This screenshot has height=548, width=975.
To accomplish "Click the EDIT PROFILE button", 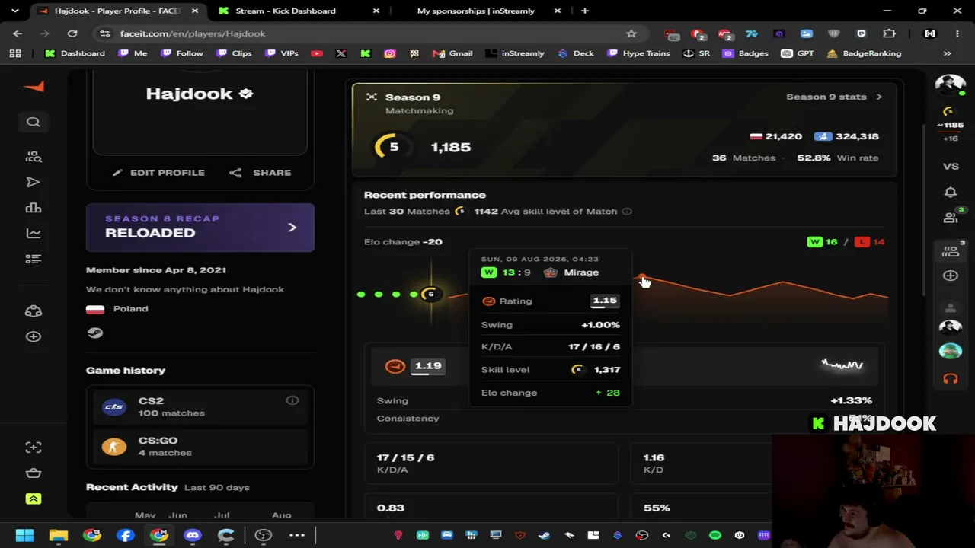I will point(158,173).
